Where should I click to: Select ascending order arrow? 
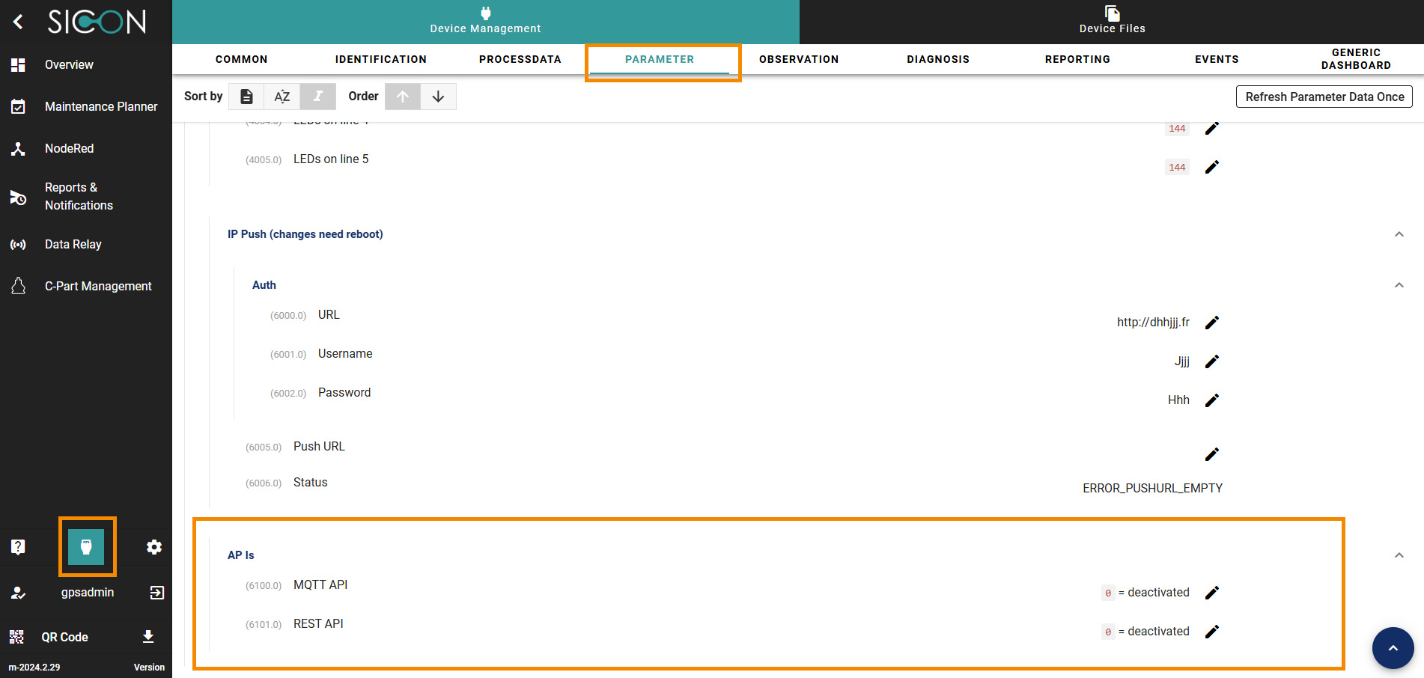click(x=403, y=97)
